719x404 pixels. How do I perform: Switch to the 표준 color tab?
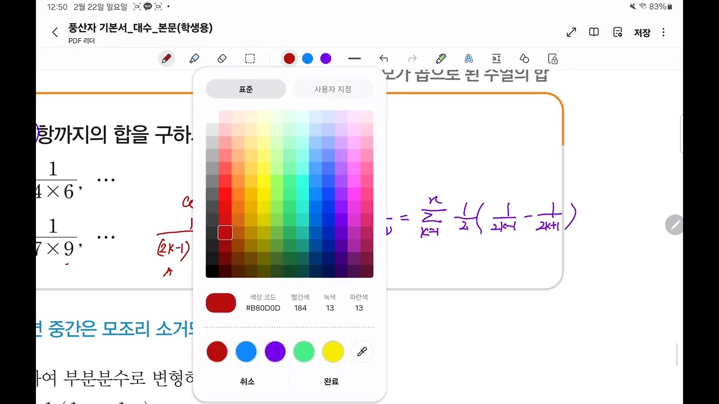246,89
